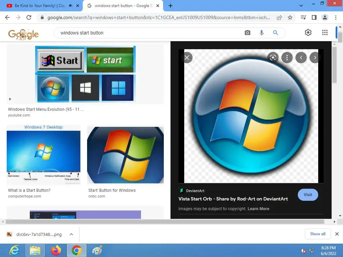Click Chrome icon in taskbar
This screenshot has height=257, width=343.
point(77,250)
